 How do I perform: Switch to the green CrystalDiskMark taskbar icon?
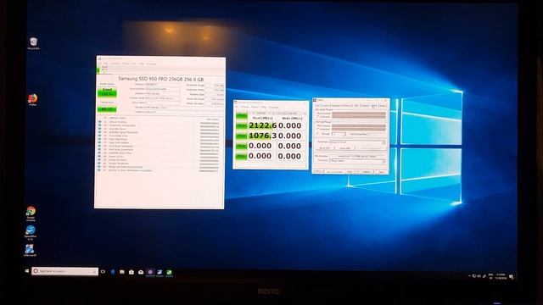(x=169, y=273)
